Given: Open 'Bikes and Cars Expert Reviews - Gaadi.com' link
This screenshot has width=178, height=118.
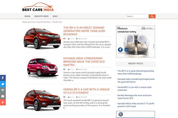Looking at the screenshot, I should click(42, 22).
